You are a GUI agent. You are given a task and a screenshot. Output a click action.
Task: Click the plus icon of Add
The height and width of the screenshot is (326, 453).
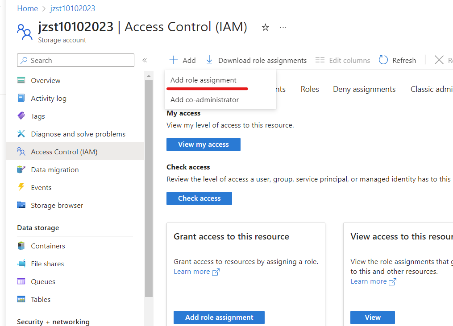point(173,60)
